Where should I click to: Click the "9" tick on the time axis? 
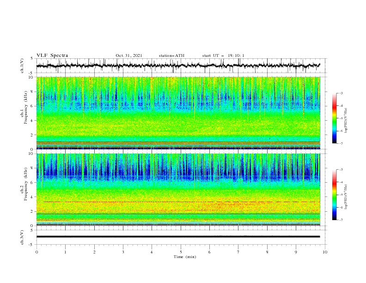pyautogui.click(x=296, y=252)
